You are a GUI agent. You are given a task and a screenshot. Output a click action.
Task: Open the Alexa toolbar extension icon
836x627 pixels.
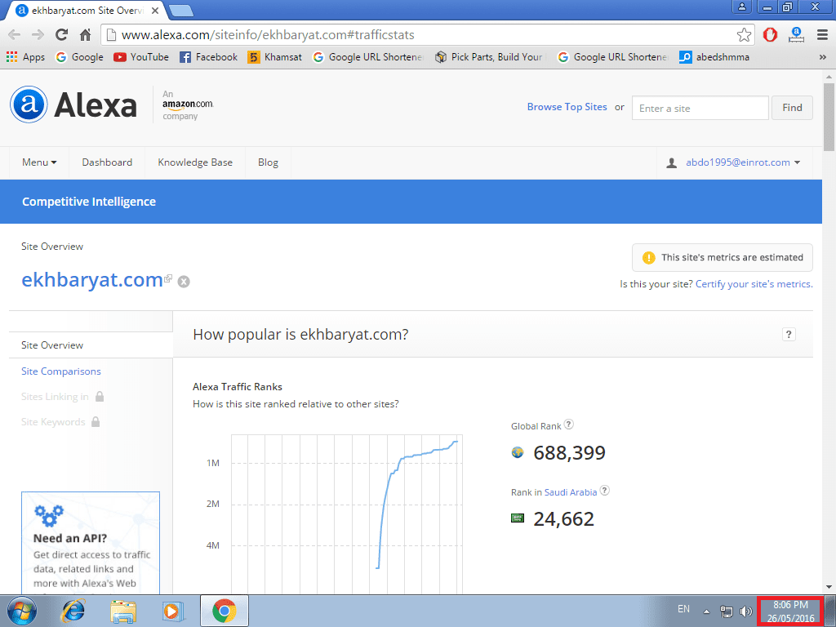[x=796, y=35]
